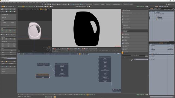Click the Polygons selection mode button
Screen dimensions: 175x98
tap(65, 4)
